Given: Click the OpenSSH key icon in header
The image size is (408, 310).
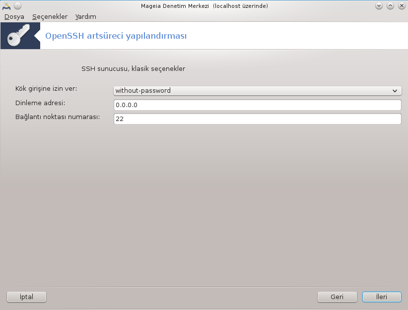Looking at the screenshot, I should click(20, 36).
